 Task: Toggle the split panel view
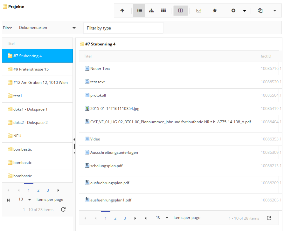(x=180, y=10)
